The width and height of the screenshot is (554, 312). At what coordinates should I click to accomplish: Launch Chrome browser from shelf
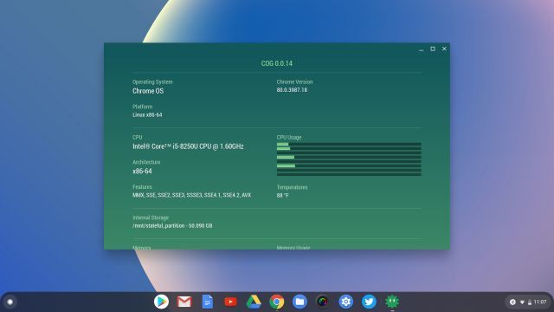pyautogui.click(x=277, y=302)
